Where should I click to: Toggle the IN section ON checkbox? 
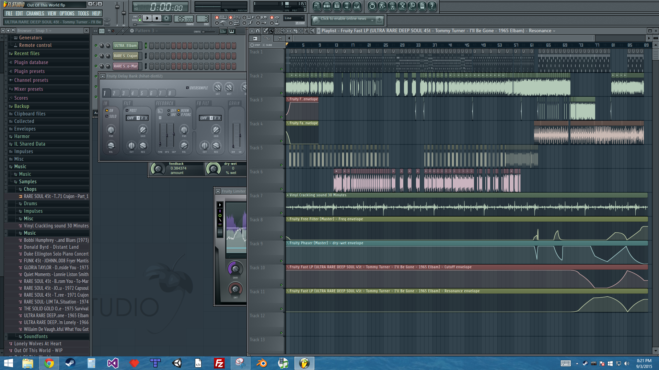tap(107, 111)
